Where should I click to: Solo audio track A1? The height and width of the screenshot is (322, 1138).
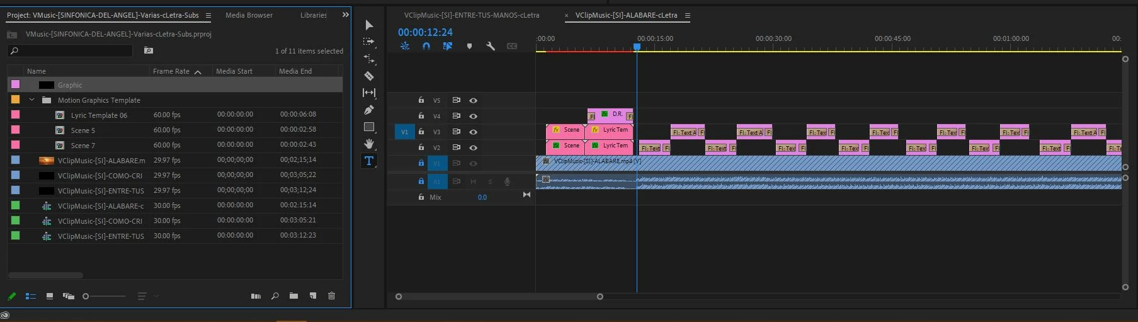coord(490,181)
